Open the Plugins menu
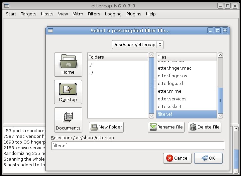 click(134, 14)
